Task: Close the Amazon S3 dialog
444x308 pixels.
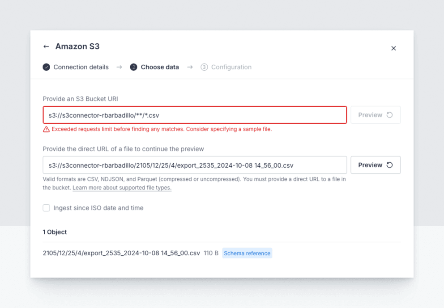Action: pos(393,48)
